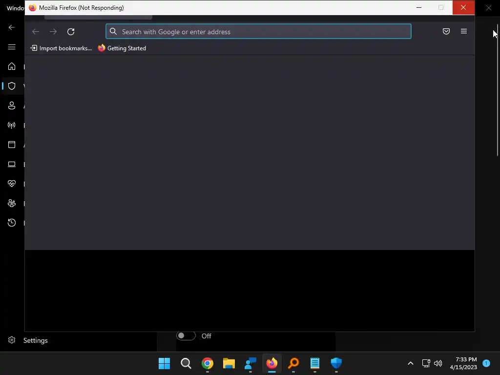
Task: Select Firefox icon on taskbar
Action: coord(272,363)
